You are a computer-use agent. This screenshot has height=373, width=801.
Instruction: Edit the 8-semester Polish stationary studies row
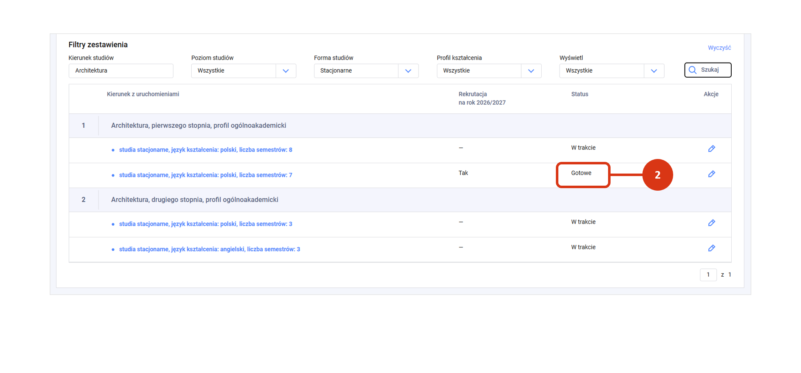[x=711, y=149]
